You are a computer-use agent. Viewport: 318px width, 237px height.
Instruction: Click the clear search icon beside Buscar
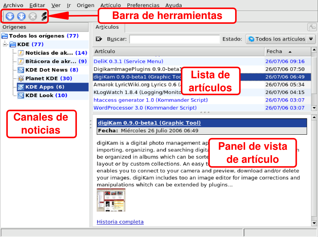[x=99, y=39]
